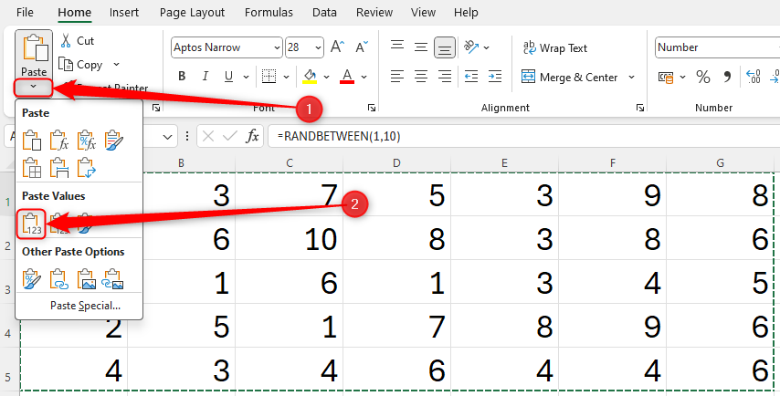Click the Insert Function fx button

point(253,136)
